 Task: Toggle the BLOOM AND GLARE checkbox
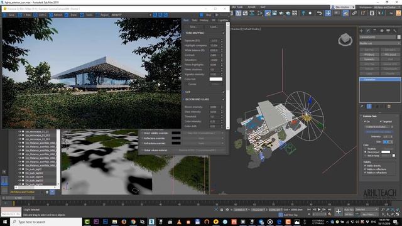point(224,99)
